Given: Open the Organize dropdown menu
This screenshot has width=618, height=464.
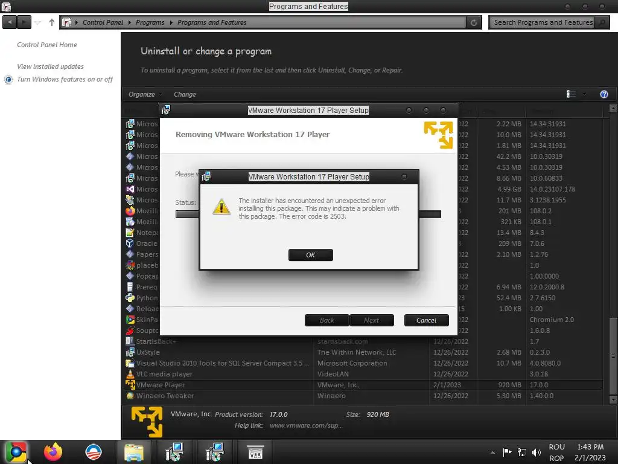Looking at the screenshot, I should [145, 94].
